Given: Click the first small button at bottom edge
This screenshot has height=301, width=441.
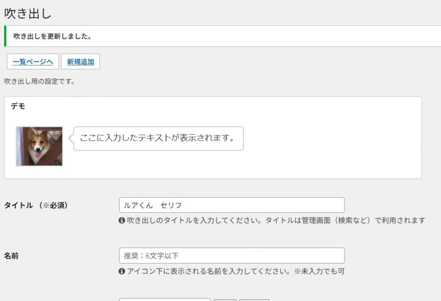Looking at the screenshot, I should 225,299.
